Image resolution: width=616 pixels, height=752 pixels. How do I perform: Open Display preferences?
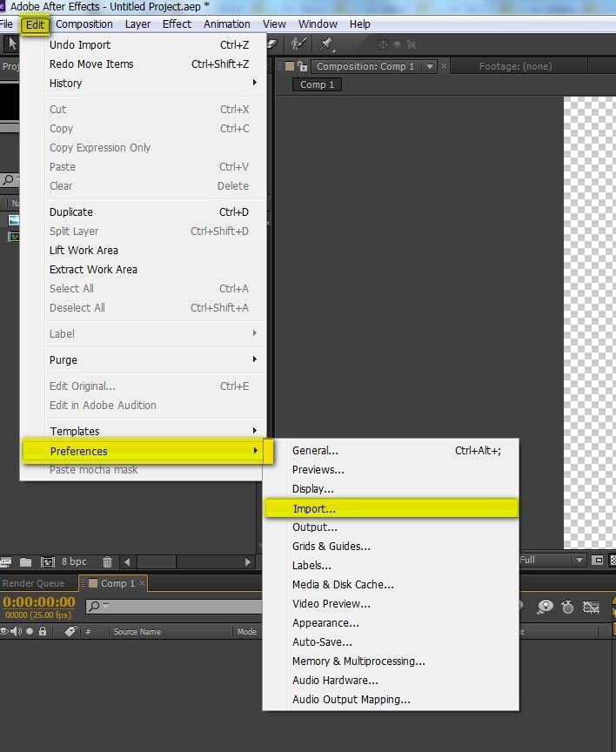point(391,488)
